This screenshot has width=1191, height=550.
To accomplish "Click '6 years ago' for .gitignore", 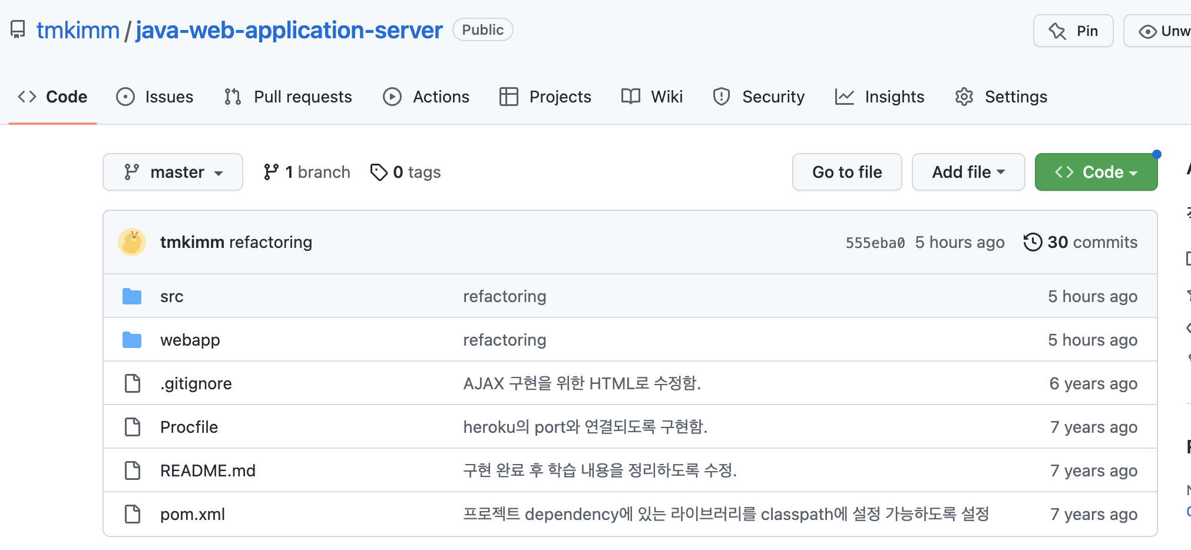I will [x=1093, y=383].
